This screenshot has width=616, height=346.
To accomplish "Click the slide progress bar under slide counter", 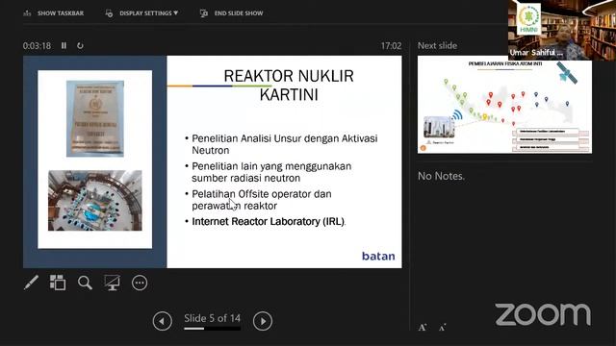I will point(212,329).
